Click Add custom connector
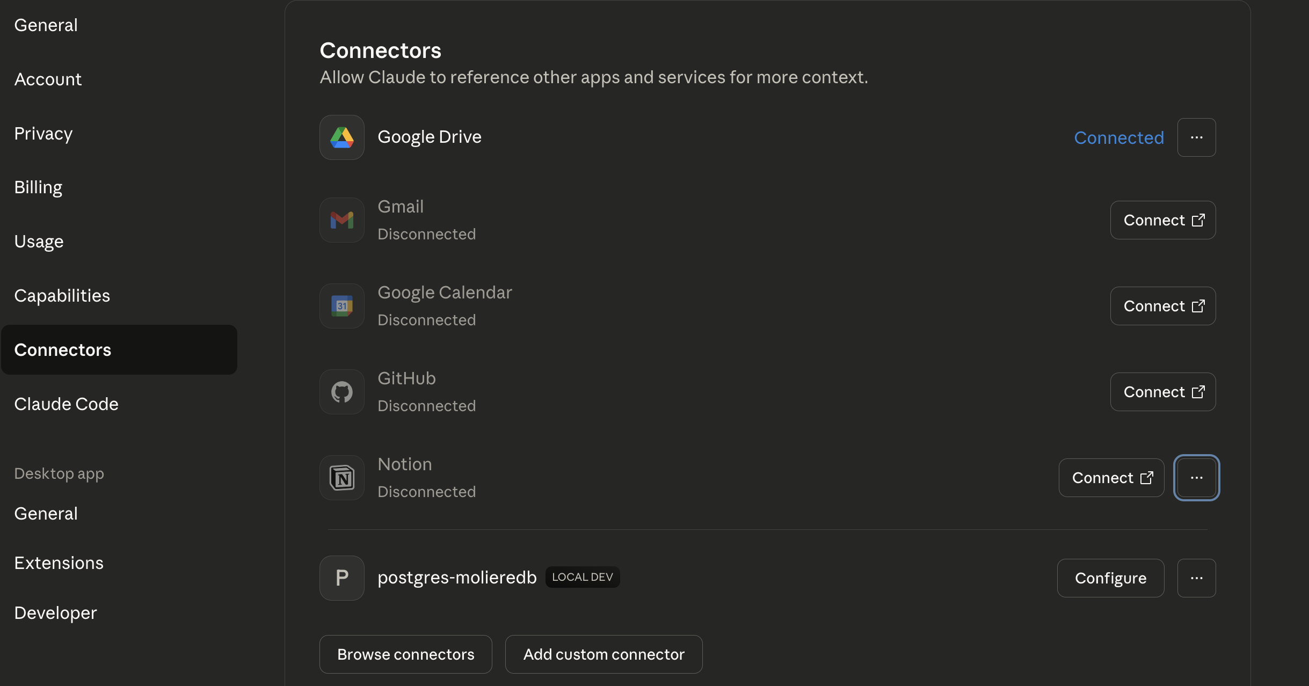This screenshot has height=686, width=1309. tap(603, 654)
